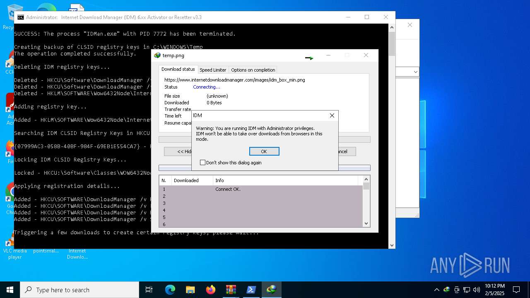Click the N. column header

click(165, 180)
